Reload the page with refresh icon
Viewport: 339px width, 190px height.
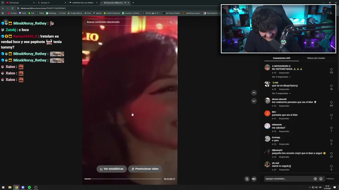tap(12, 8)
